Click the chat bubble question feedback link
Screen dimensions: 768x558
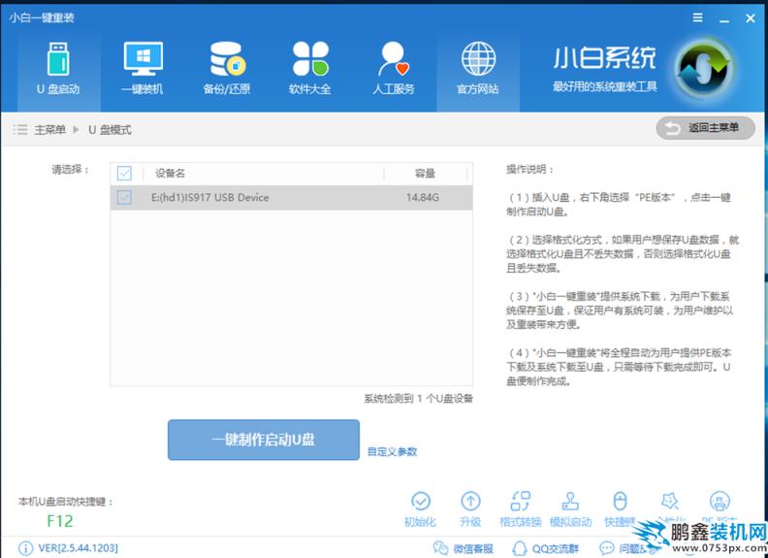pyautogui.click(x=622, y=548)
